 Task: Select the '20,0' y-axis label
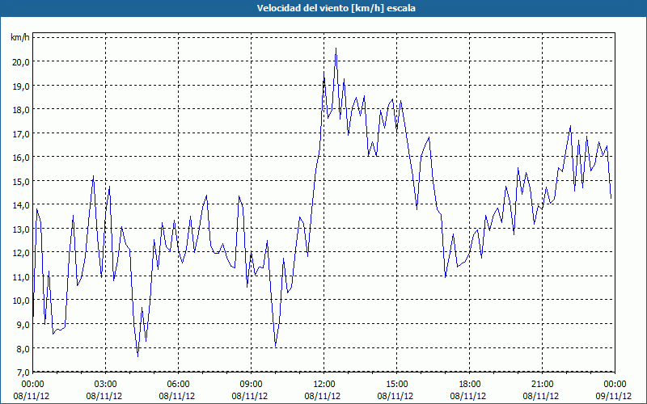point(21,62)
